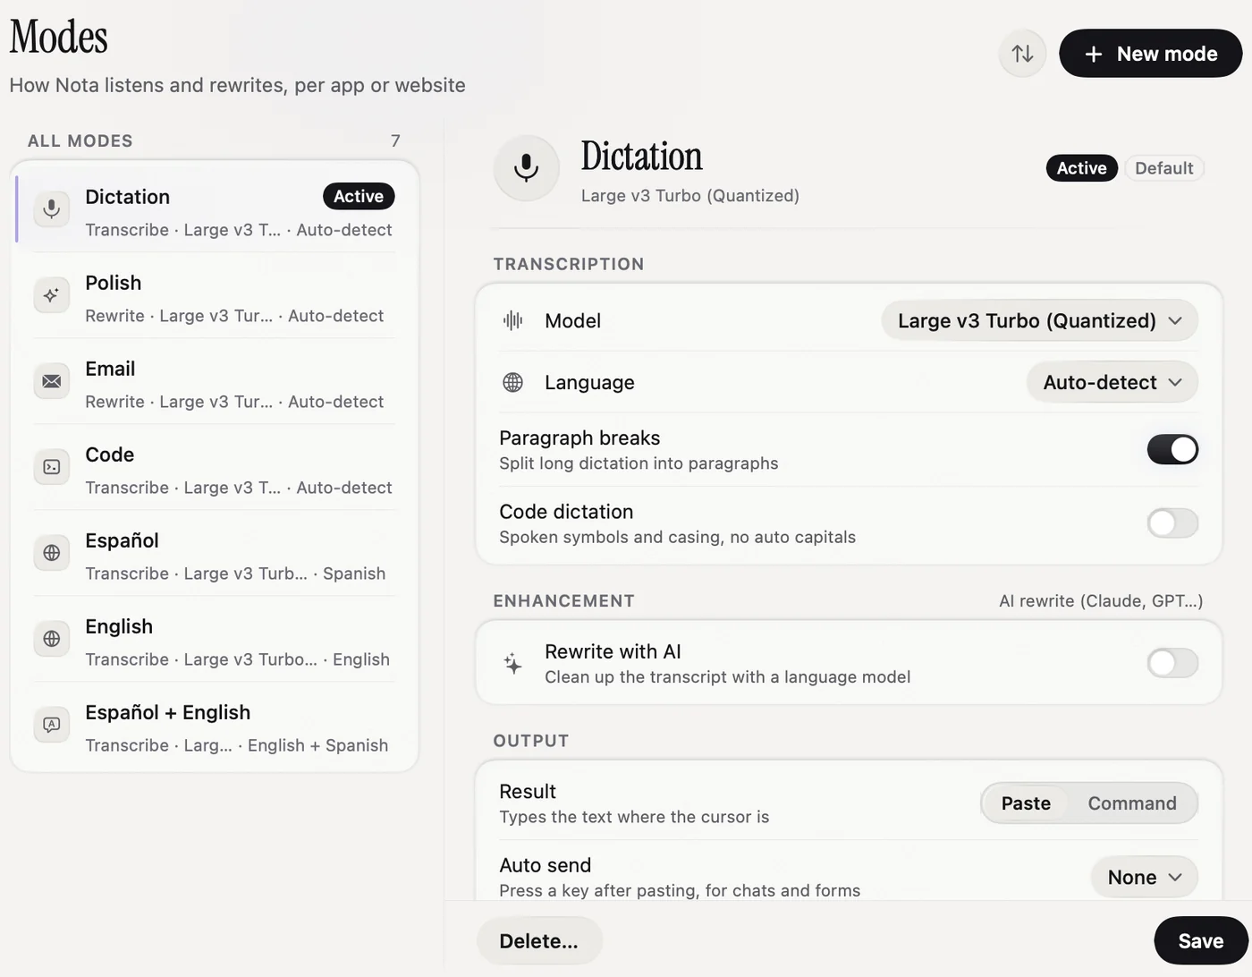Click the OUTPUT section heading

531,741
